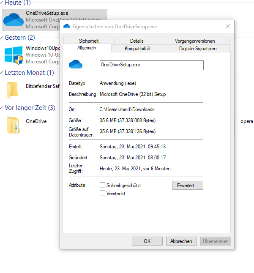Image resolution: width=254 pixels, height=273 pixels.
Task: Switch to the Sicherheit tab
Action: point(89,41)
